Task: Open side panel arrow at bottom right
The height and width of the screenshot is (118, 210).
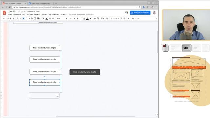Action: tap(157, 115)
